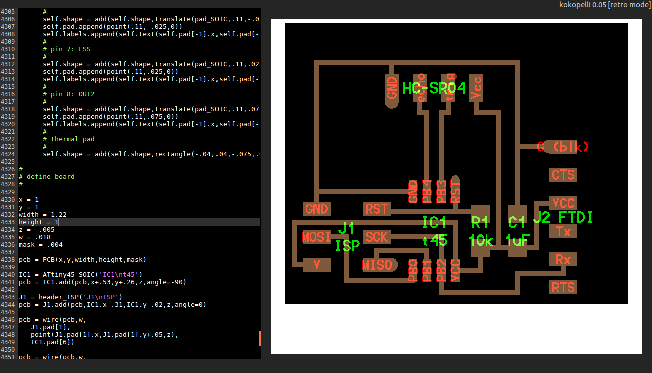Image resolution: width=652 pixels, height=373 pixels.
Task: Click the V pad on the ISP header
Action: [317, 264]
